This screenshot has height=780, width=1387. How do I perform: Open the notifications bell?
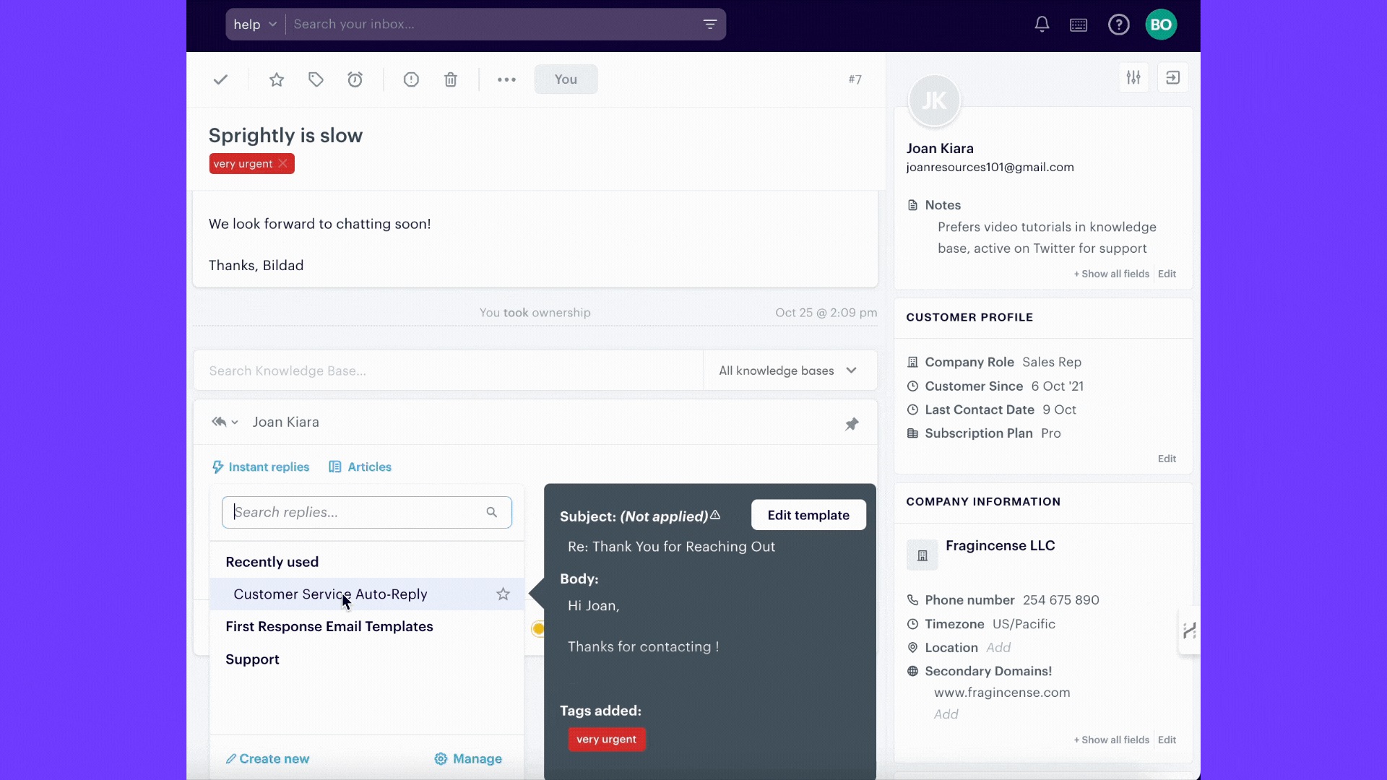point(1042,24)
